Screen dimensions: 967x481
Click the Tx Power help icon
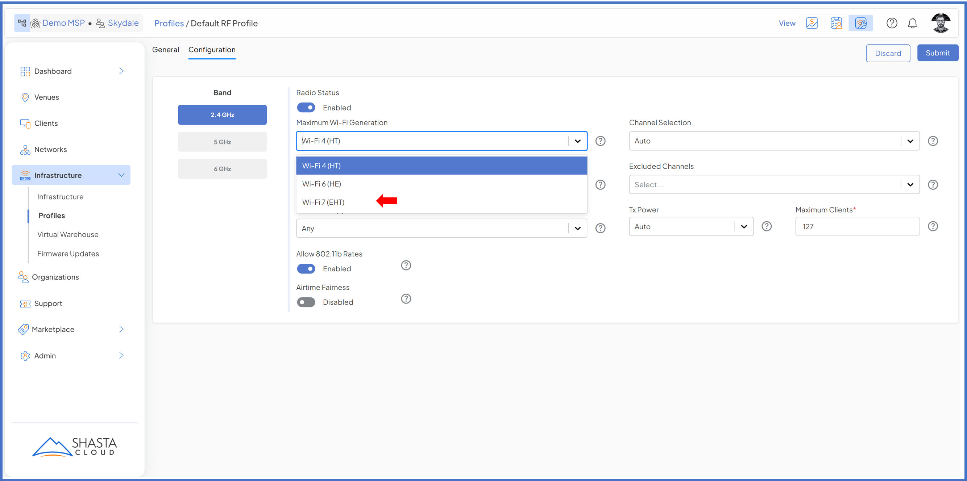coord(767,226)
